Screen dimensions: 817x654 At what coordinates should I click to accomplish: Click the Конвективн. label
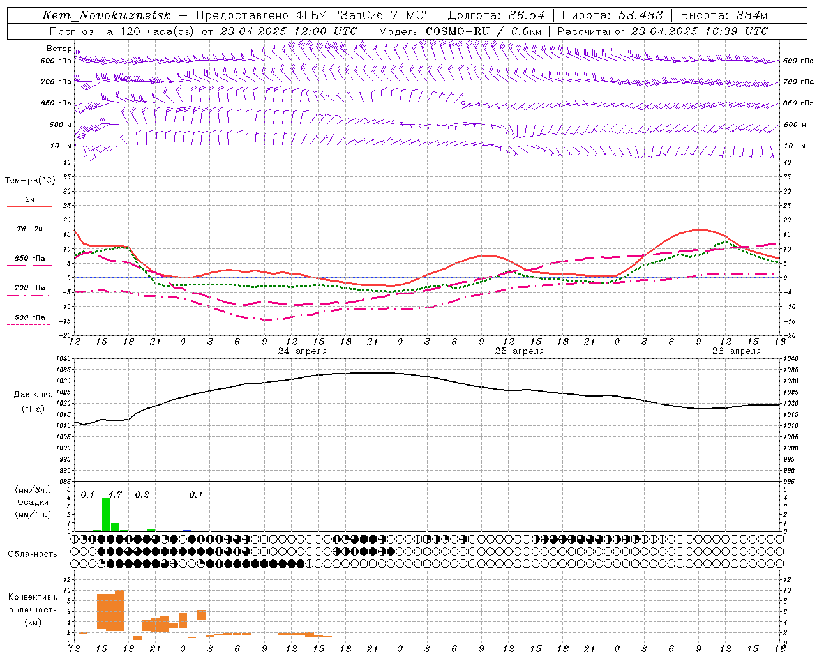coord(33,597)
